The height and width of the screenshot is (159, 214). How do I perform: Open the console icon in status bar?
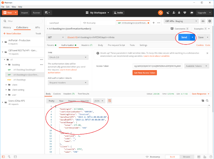coord(15,157)
